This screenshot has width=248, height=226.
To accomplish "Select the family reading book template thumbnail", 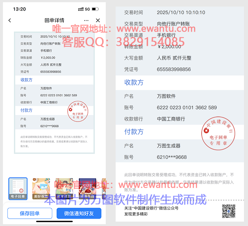I will tap(64, 189).
